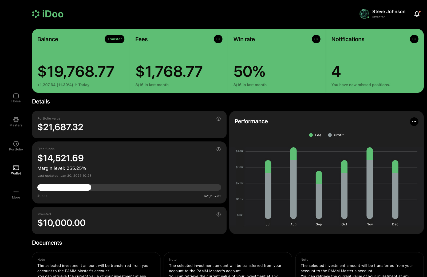Click Steve Johnson's profile avatar
Screen dimensions: 427x277
point(364,14)
